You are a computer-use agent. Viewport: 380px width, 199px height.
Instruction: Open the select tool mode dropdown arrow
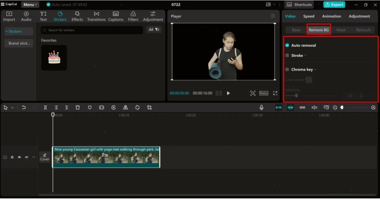pyautogui.click(x=12, y=108)
